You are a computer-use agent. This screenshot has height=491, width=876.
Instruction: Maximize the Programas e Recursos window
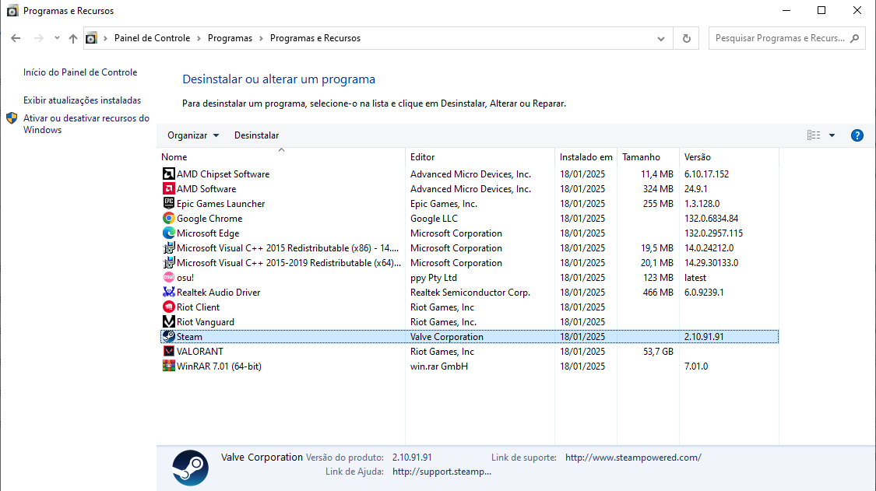[821, 10]
